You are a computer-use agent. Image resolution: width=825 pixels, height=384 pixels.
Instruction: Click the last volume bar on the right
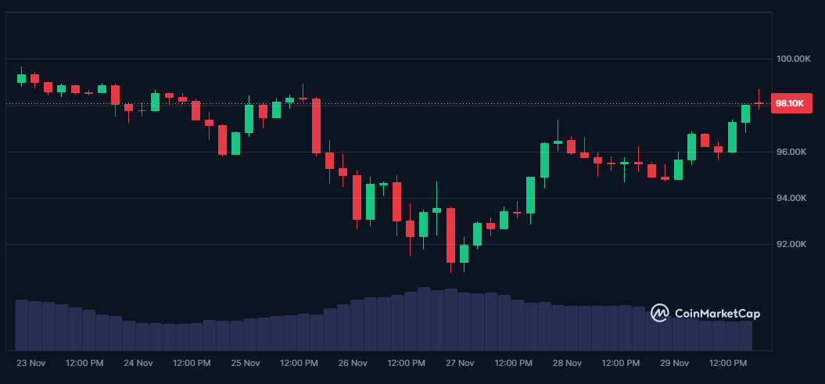coord(745,335)
